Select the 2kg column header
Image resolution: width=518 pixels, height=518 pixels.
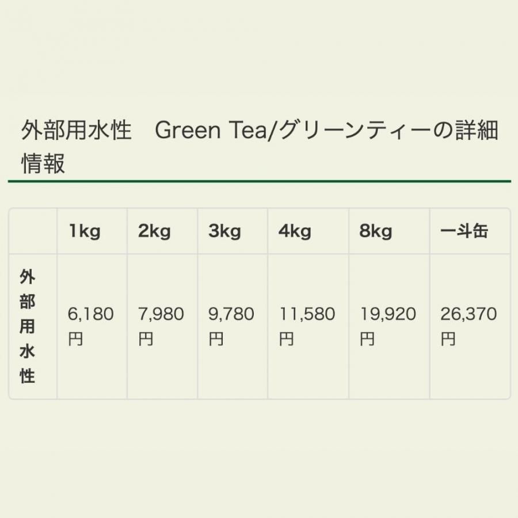pos(154,231)
